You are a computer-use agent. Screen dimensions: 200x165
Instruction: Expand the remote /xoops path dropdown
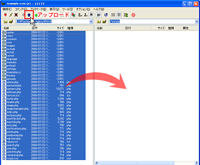pyautogui.click(x=196, y=22)
